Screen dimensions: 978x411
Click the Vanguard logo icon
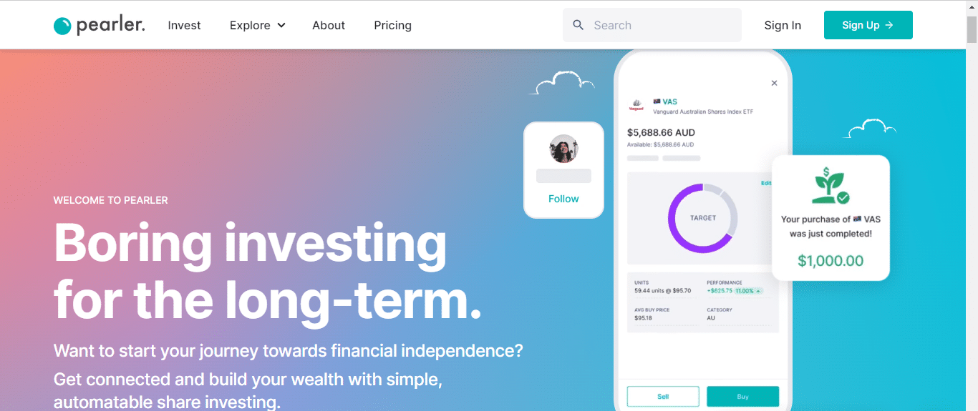pyautogui.click(x=636, y=105)
